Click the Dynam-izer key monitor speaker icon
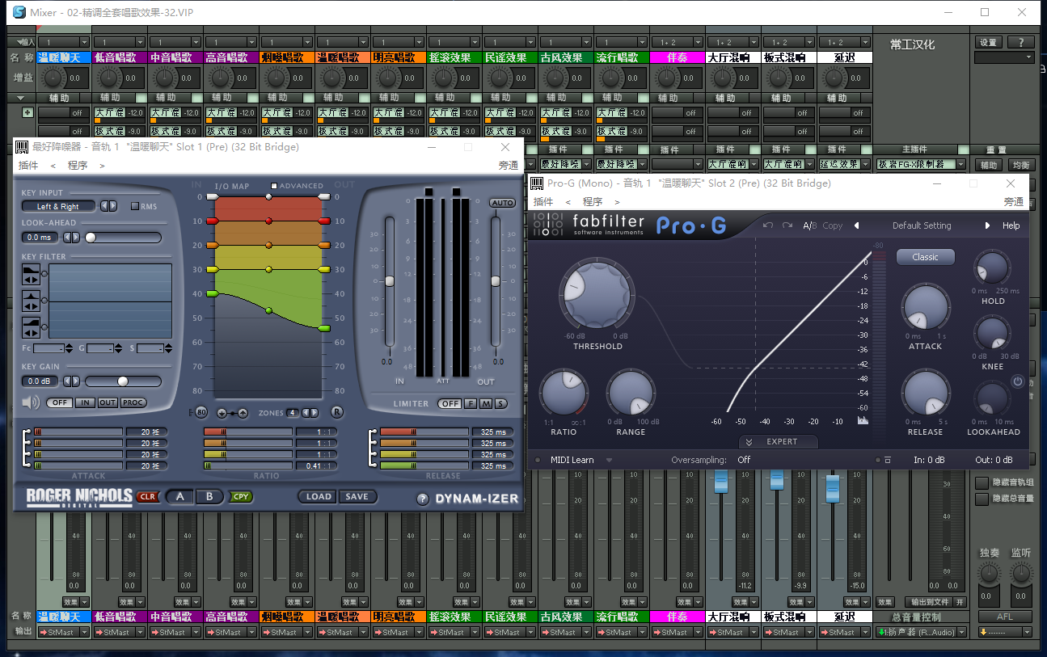This screenshot has width=1047, height=657. (31, 402)
